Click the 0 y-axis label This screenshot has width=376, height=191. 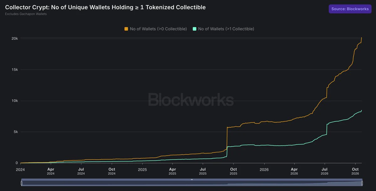coord(17,163)
